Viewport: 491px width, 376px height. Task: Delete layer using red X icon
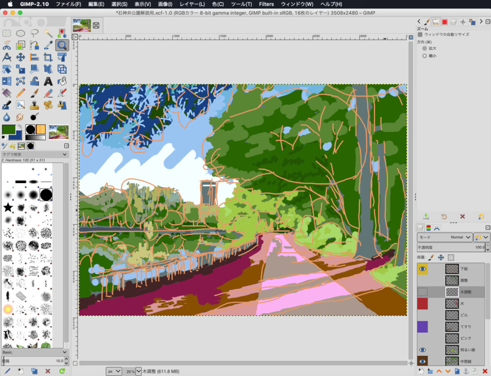click(x=484, y=371)
